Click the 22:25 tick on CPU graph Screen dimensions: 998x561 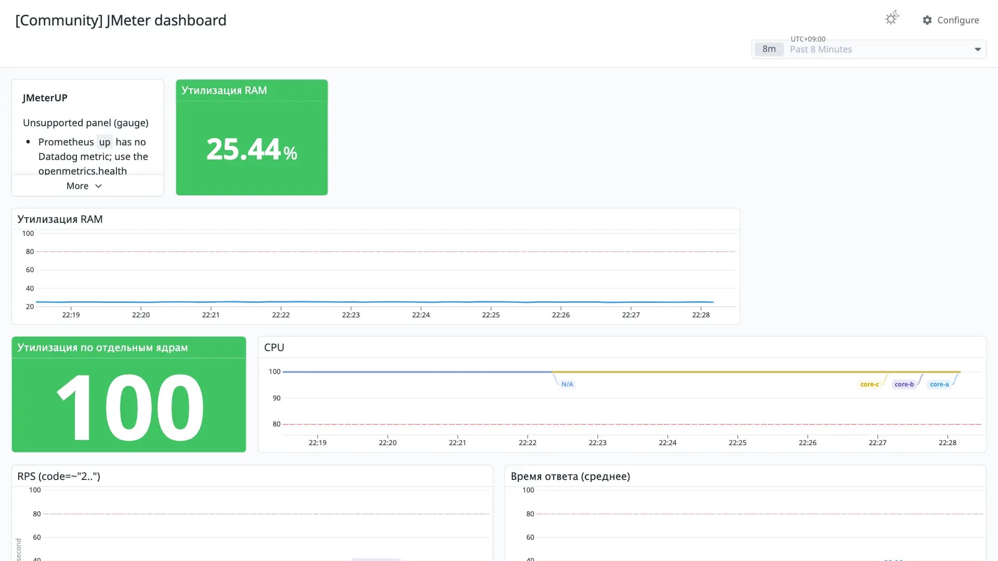(x=738, y=443)
